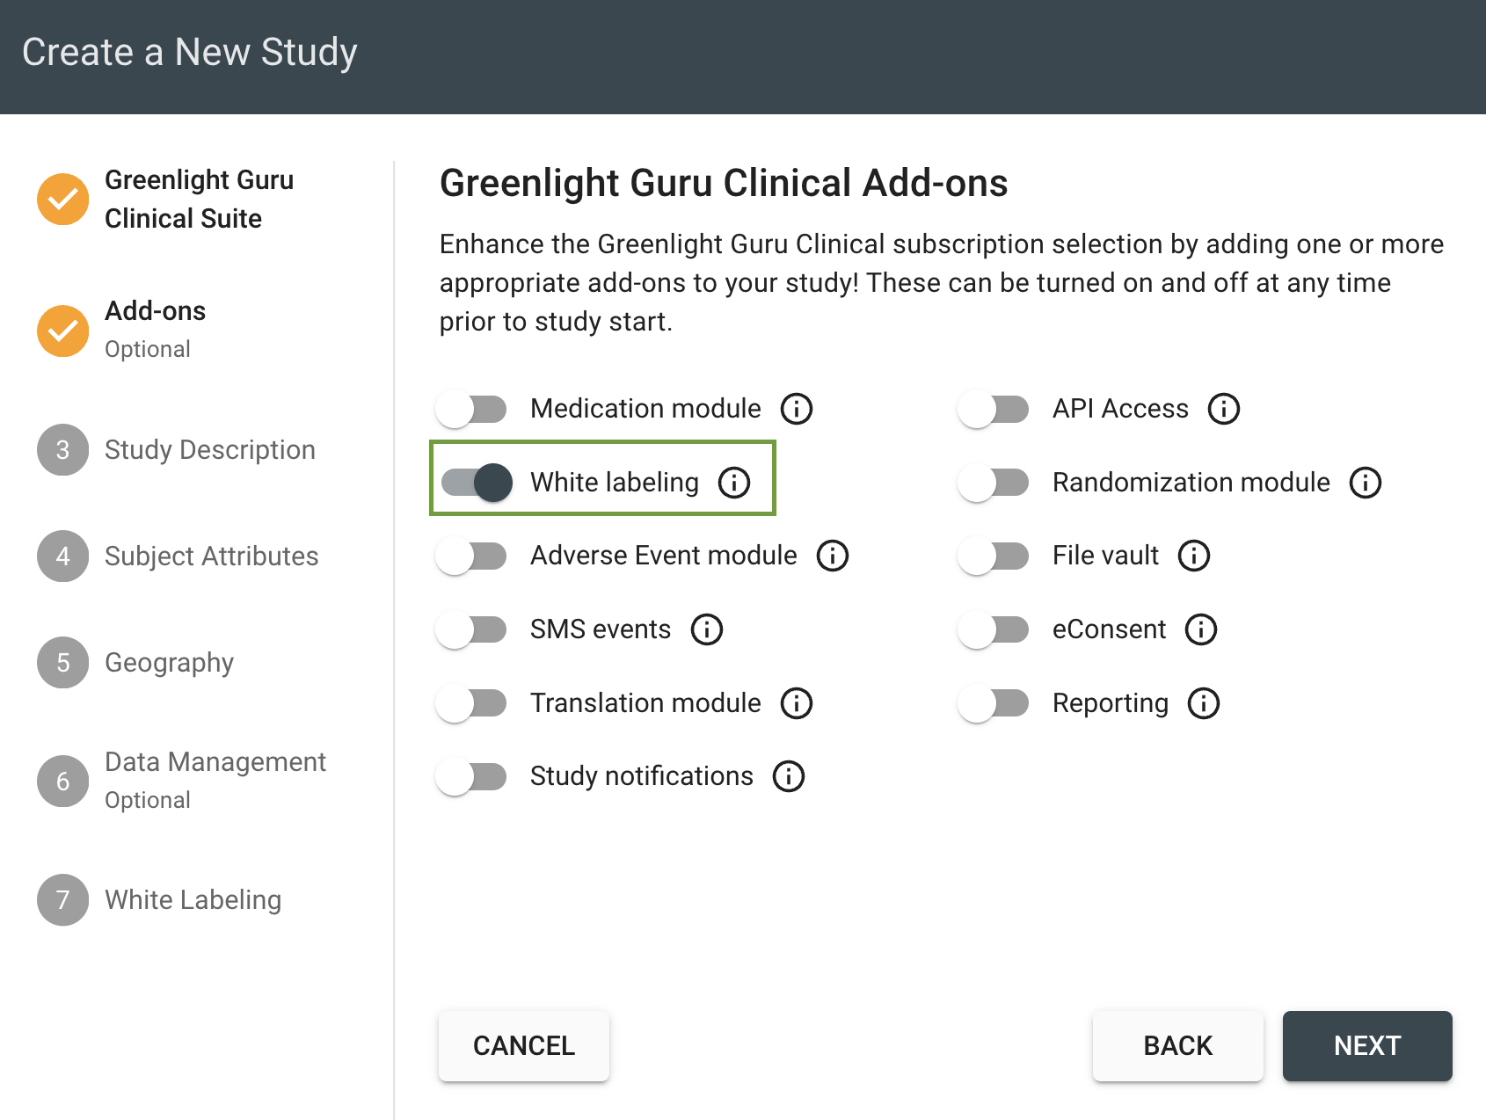
Task: Open info icon next to White labeling
Action: tap(734, 483)
